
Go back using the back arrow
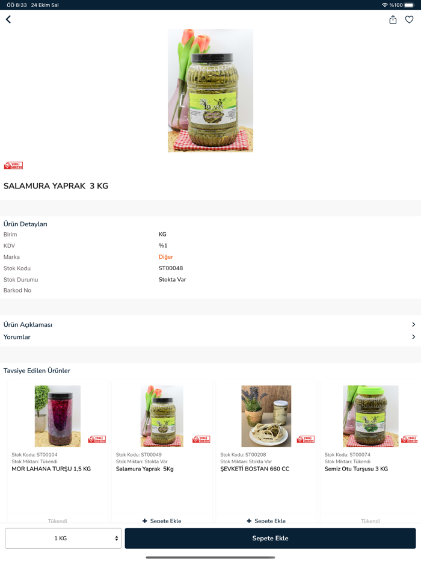[8, 19]
